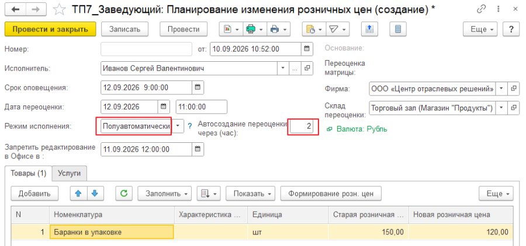Close the document with X button
The height and width of the screenshot is (246, 526).
(x=515, y=10)
